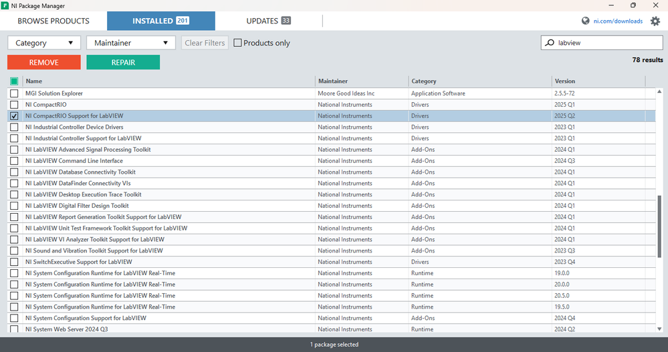Click the scrollbar up arrow

coord(659,92)
